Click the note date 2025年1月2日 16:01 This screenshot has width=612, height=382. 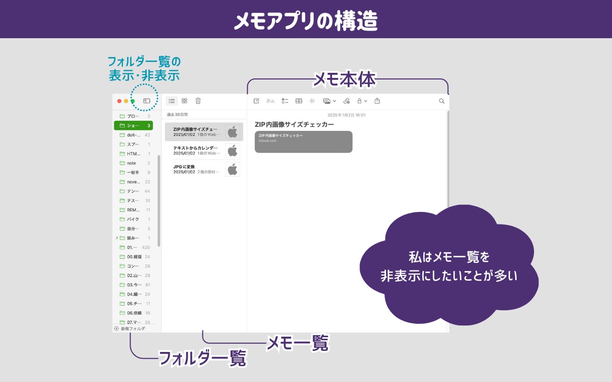(346, 115)
